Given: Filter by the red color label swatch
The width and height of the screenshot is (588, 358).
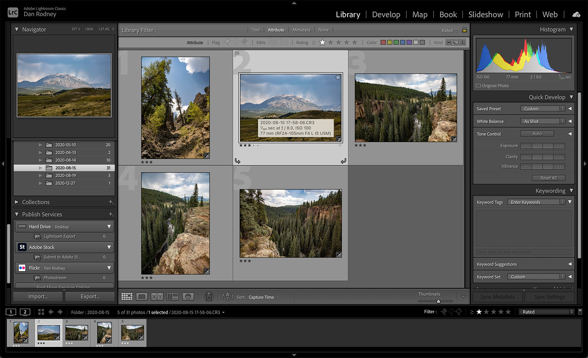Looking at the screenshot, I should pyautogui.click(x=383, y=43).
